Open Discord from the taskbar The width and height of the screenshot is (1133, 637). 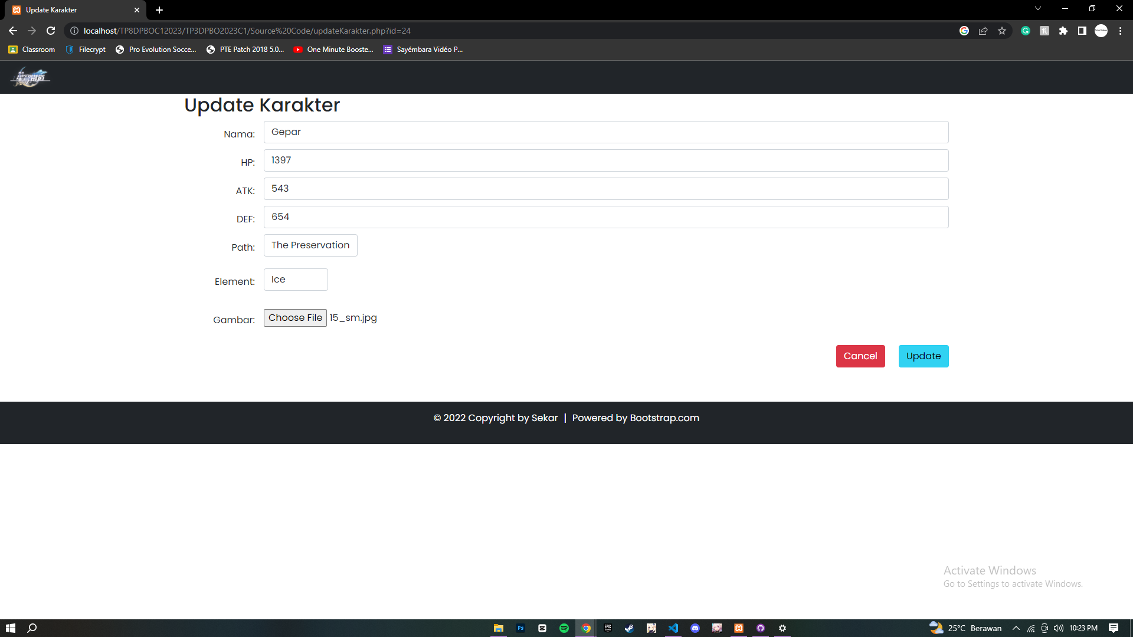coord(696,628)
